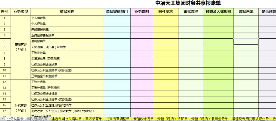Switch to the 业务类型表 sheet tab
This screenshot has height=121, width=276.
(15, 119)
